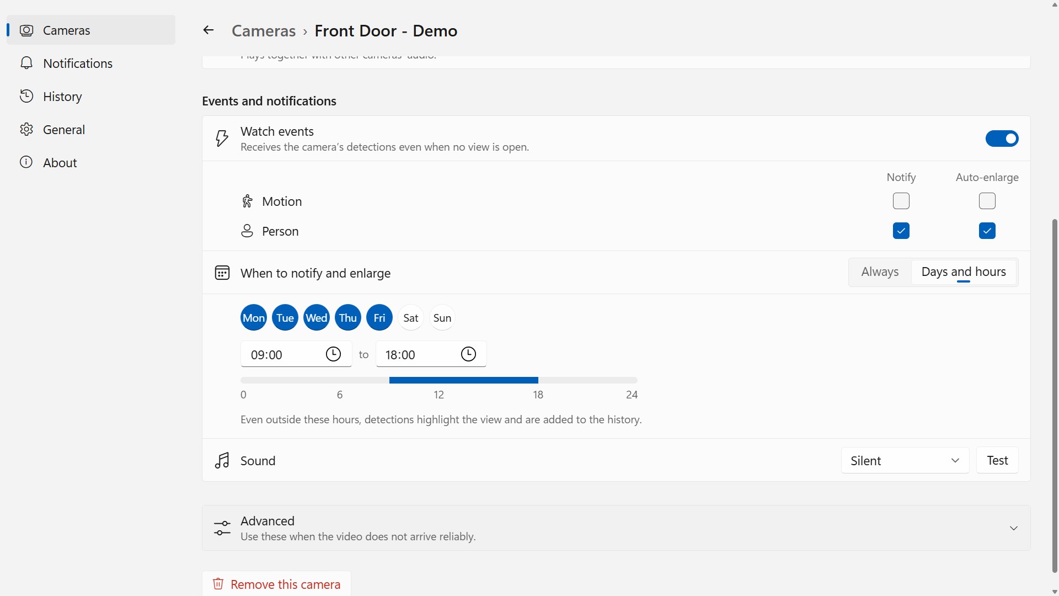This screenshot has width=1059, height=596.
Task: Click the Test sound button
Action: (997, 460)
